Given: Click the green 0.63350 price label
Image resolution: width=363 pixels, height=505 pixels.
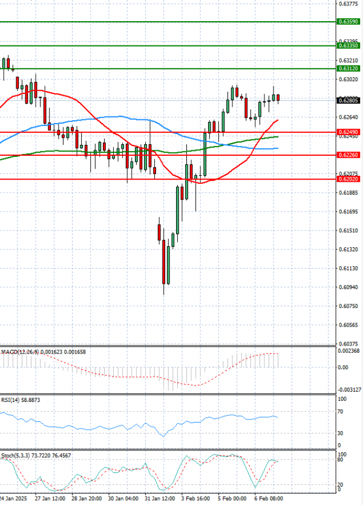Looking at the screenshot, I should [x=348, y=45].
